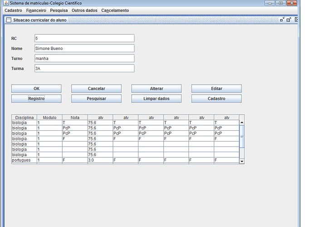This screenshot has width=313, height=227.
Task: Select first biologia row Disciplina cell
Action: click(24, 123)
